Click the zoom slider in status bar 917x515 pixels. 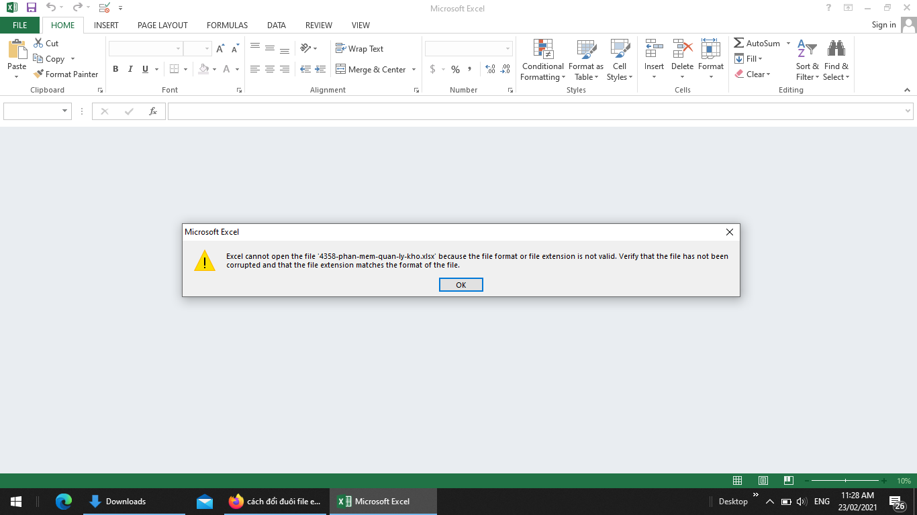[845, 481]
